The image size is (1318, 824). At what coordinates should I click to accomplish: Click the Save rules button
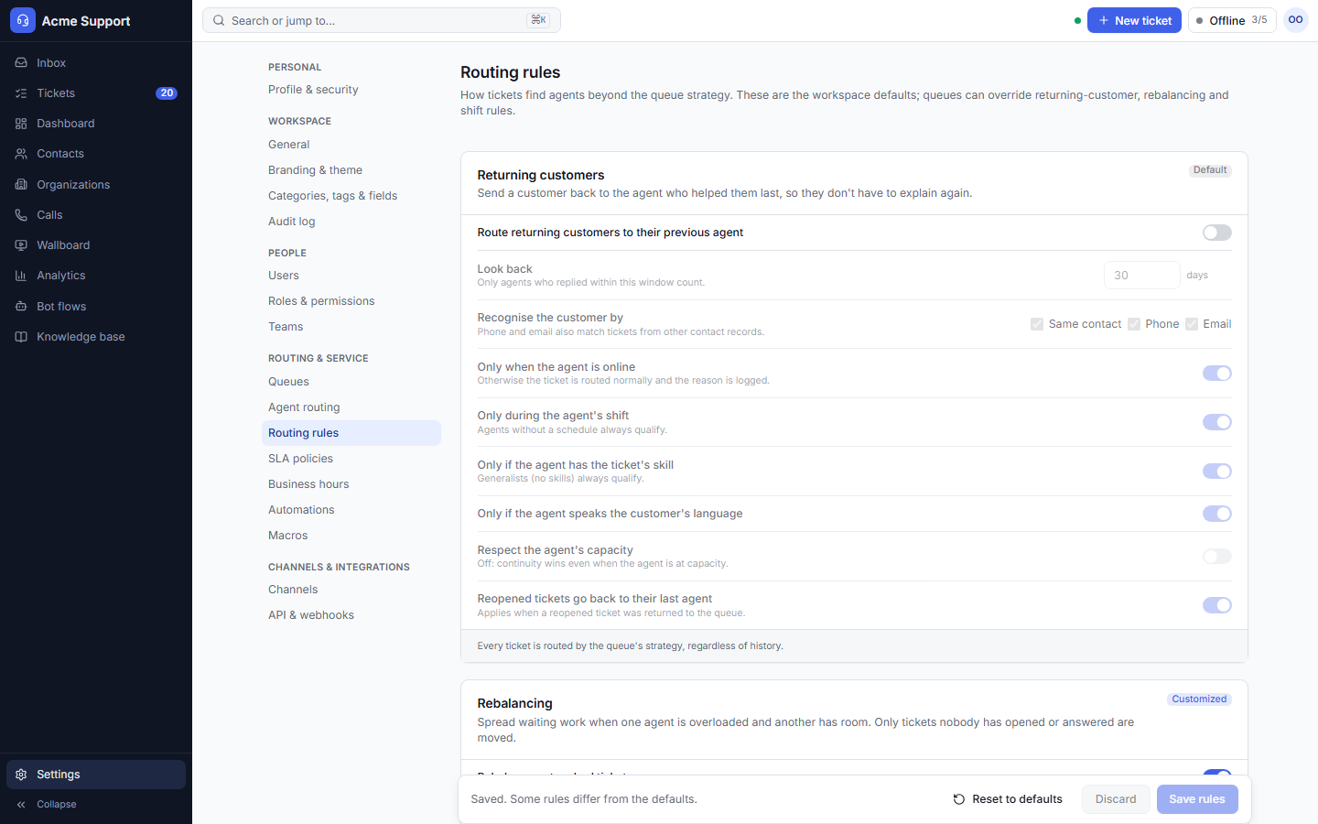[1197, 799]
